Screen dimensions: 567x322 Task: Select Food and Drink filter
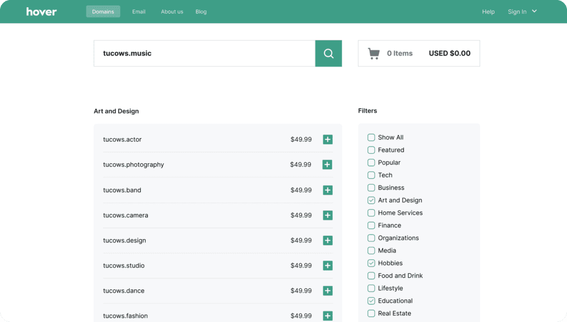click(371, 276)
